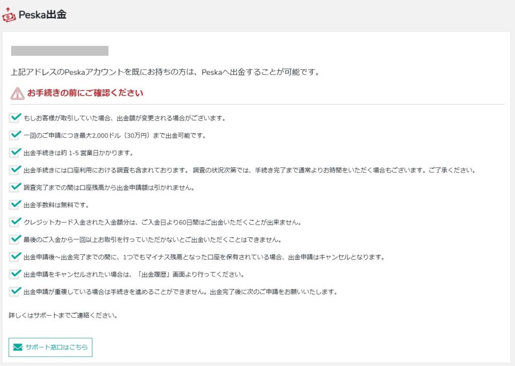Click the Peska withdrawal logo icon
The height and width of the screenshot is (366, 515).
(x=9, y=15)
